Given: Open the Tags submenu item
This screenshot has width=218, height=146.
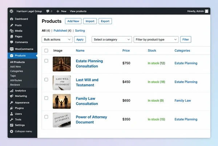Looking at the screenshot, I should tap(13, 76).
